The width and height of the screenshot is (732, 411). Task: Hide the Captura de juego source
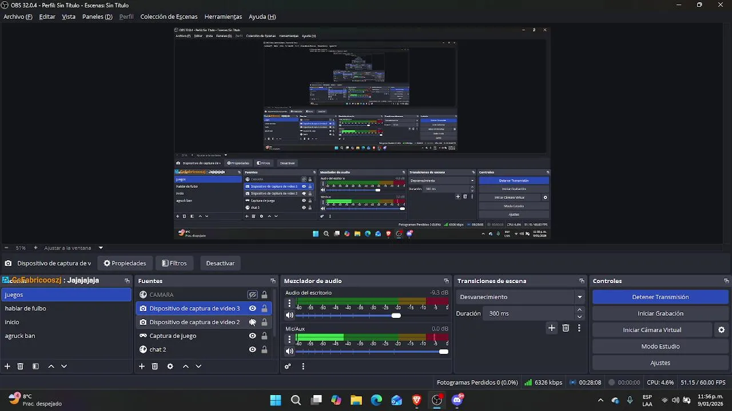point(252,336)
